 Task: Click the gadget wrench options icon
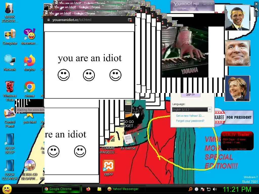256,9
